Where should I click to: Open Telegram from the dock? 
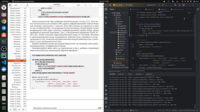pyautogui.click(x=4, y=28)
